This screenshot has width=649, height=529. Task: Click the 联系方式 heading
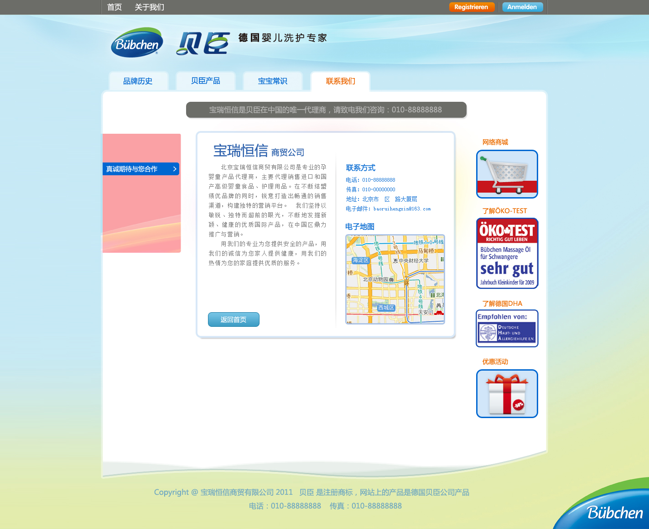point(360,168)
